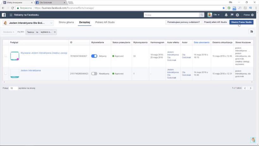Select checkbox for Jestem Interaktywna row
Screen dimensions: 259x146
[x=6, y=73]
